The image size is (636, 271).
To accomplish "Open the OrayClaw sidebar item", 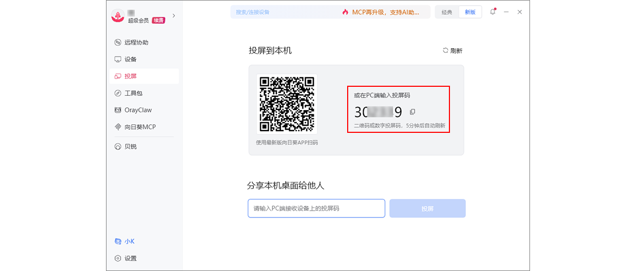I will point(144,110).
